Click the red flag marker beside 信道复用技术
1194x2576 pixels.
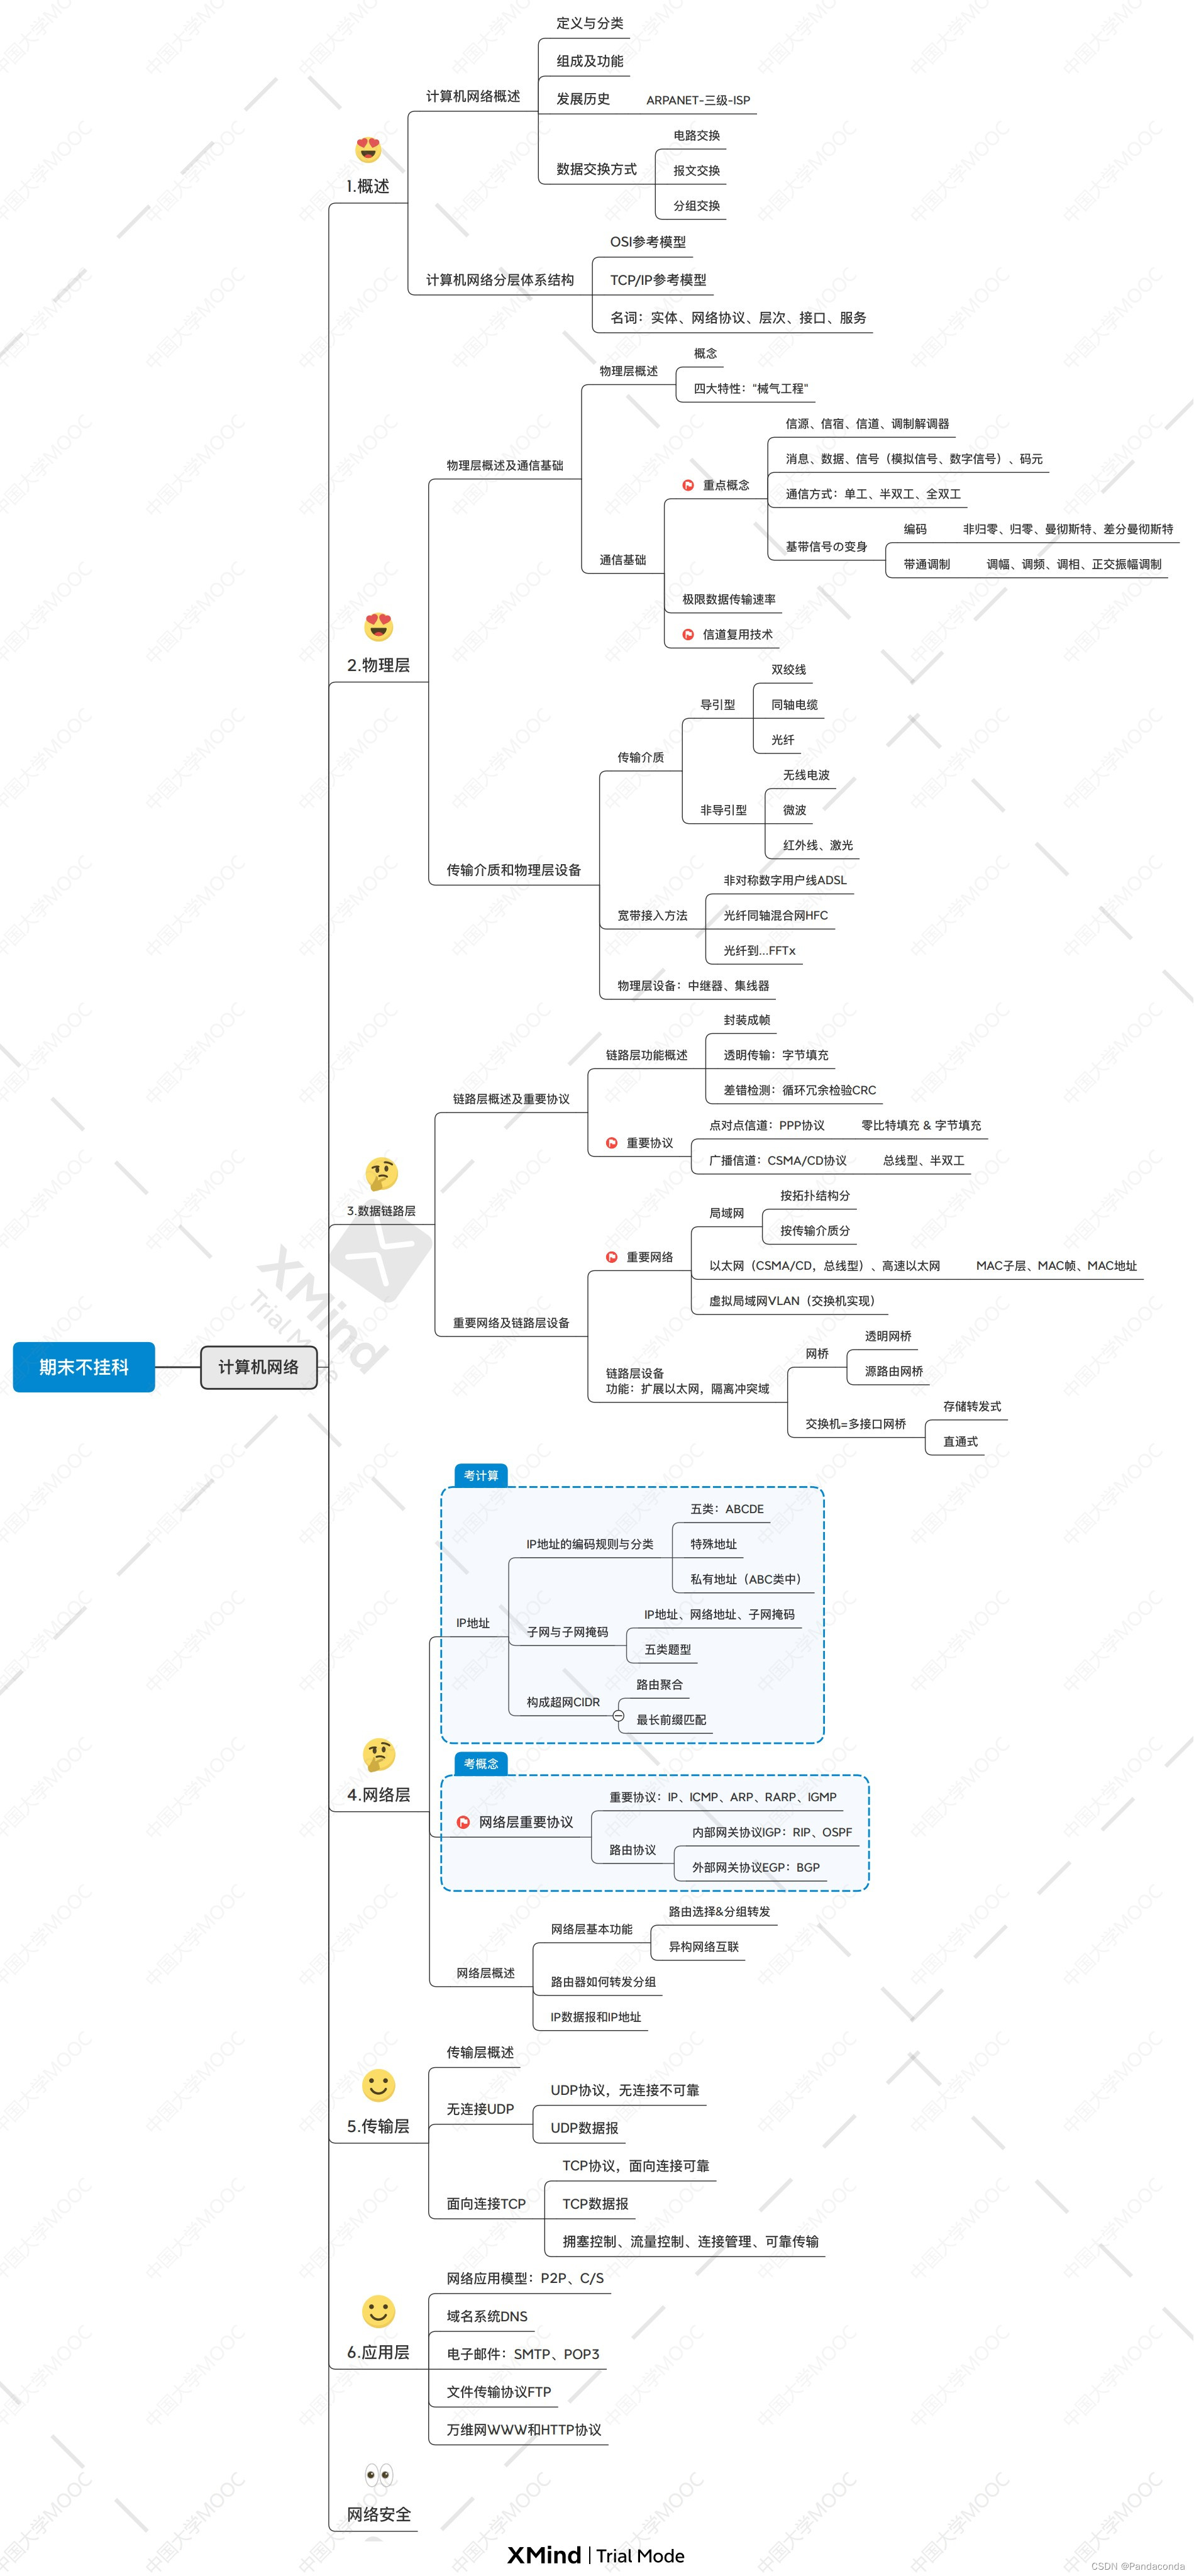(x=688, y=634)
